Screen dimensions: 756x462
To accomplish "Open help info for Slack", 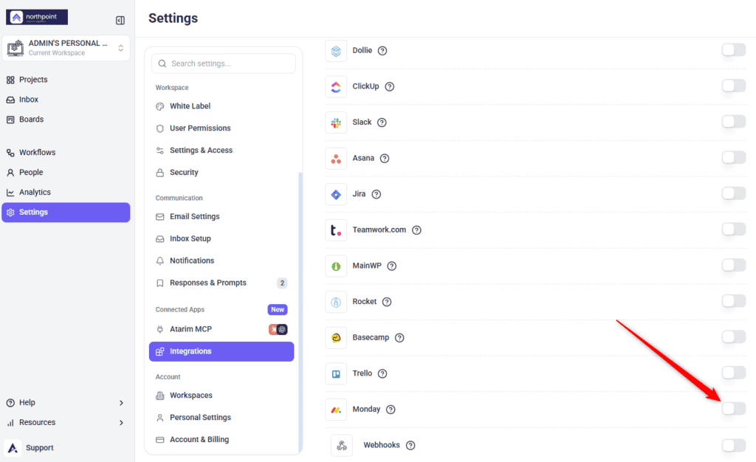I will point(382,123).
